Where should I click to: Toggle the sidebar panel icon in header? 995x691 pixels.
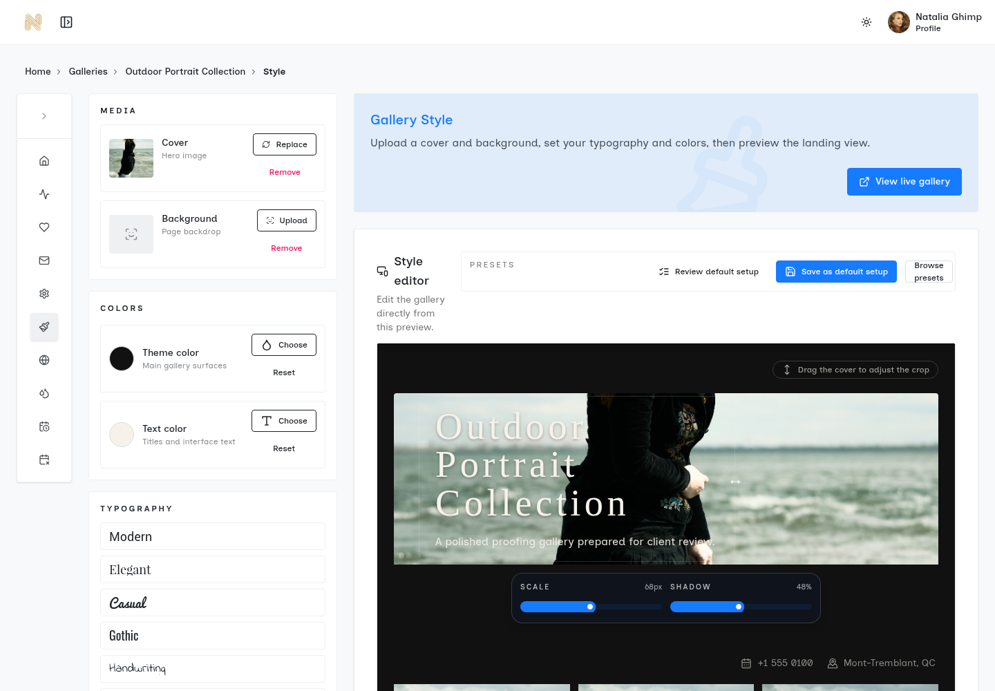66,22
